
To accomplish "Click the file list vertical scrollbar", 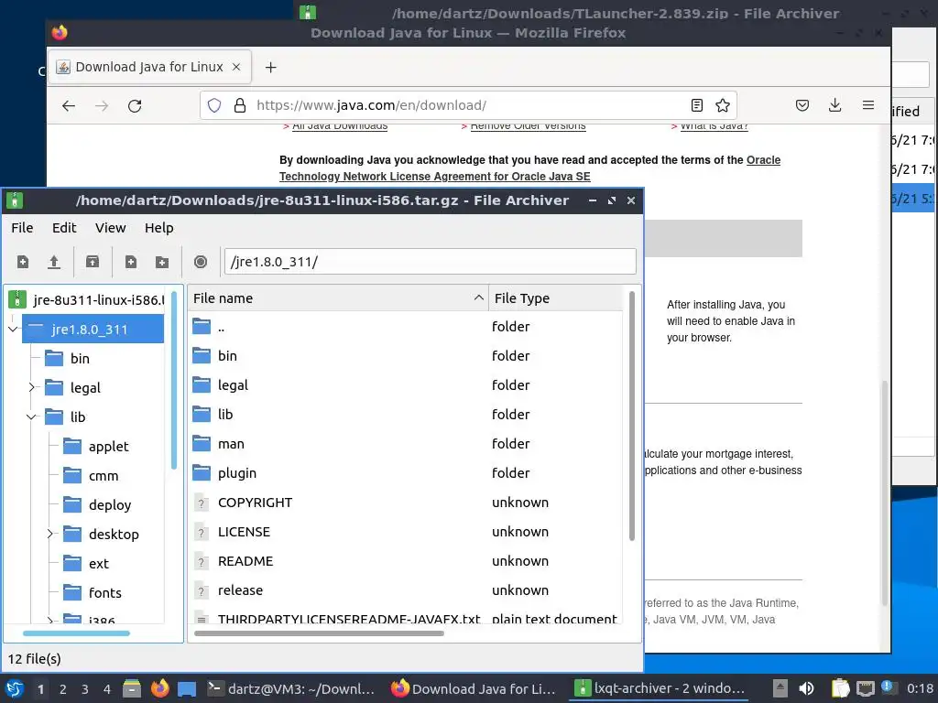I will (x=632, y=416).
